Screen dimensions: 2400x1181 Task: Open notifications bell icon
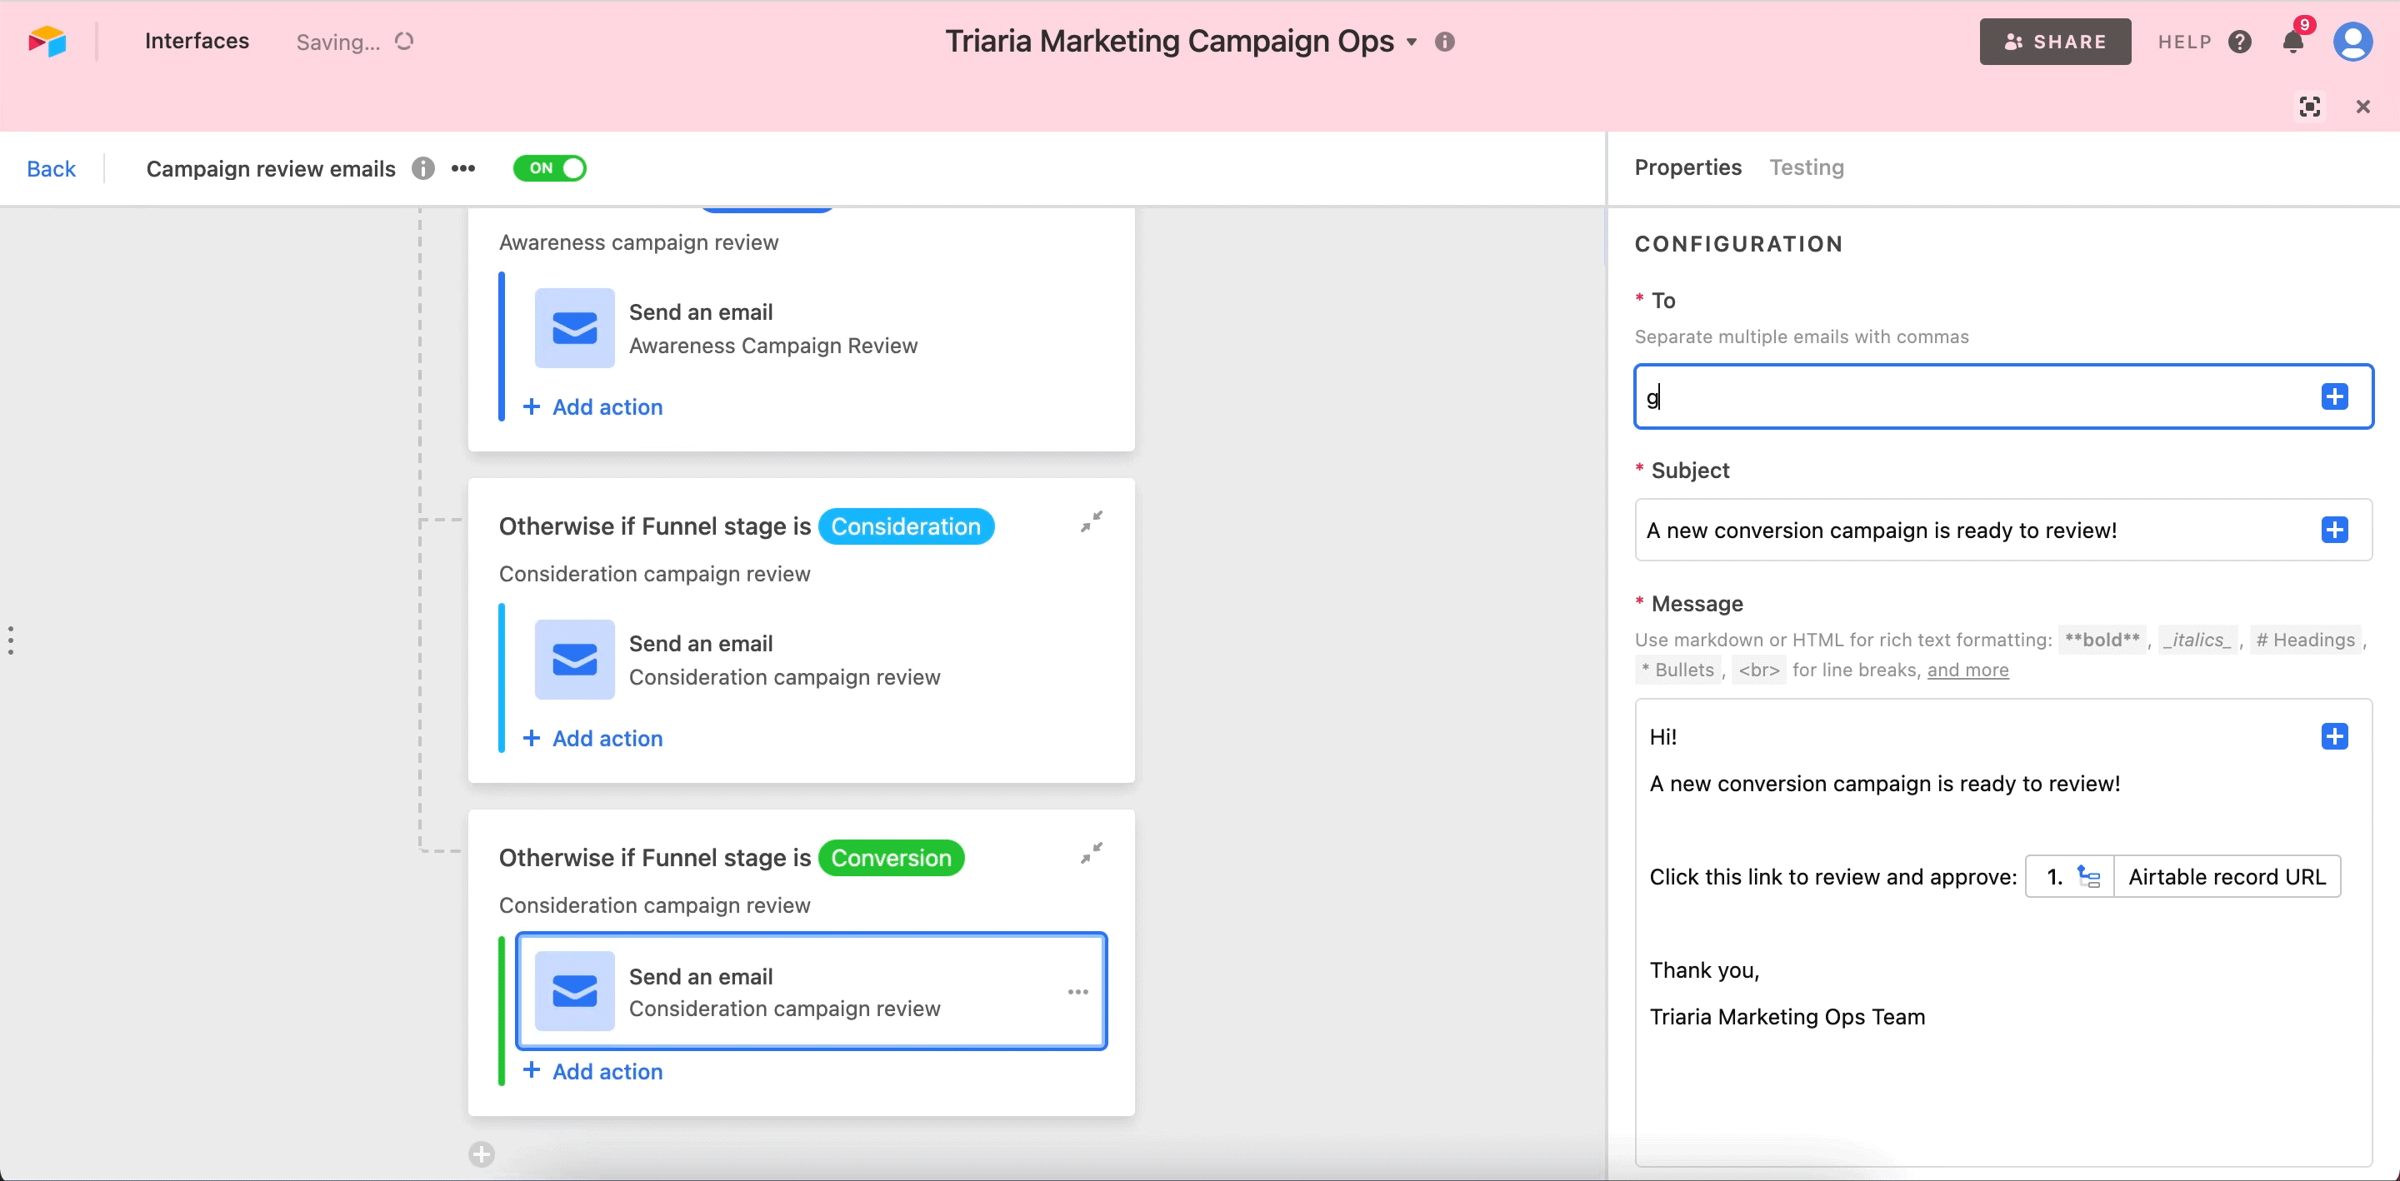2292,42
